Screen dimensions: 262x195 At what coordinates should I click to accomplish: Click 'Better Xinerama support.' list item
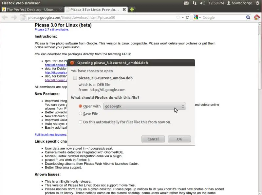pos(63,168)
